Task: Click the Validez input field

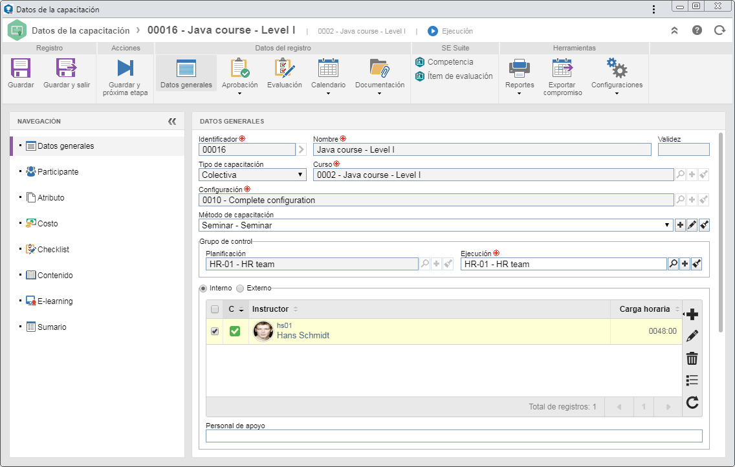Action: (x=683, y=149)
